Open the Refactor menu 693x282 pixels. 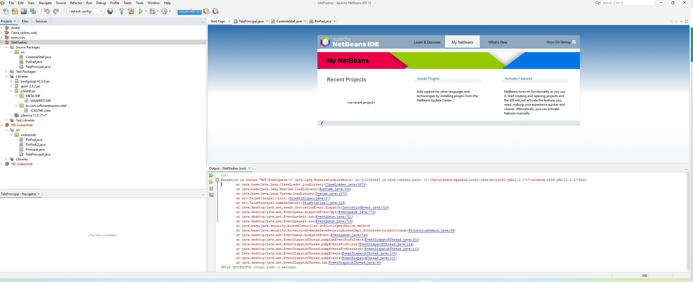click(76, 3)
